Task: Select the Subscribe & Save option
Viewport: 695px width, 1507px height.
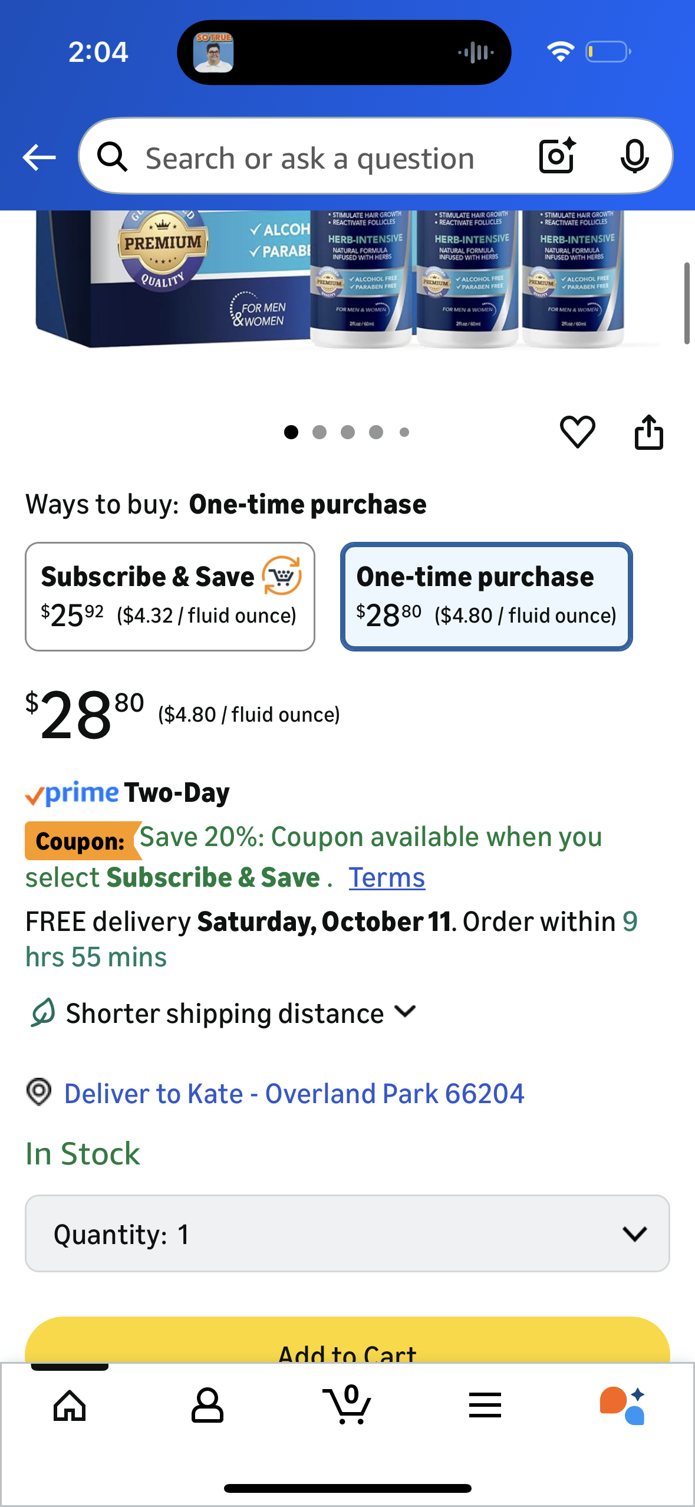Action: [x=170, y=596]
